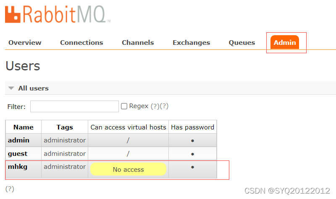Click the second help (?) link beside Regex

(164, 106)
